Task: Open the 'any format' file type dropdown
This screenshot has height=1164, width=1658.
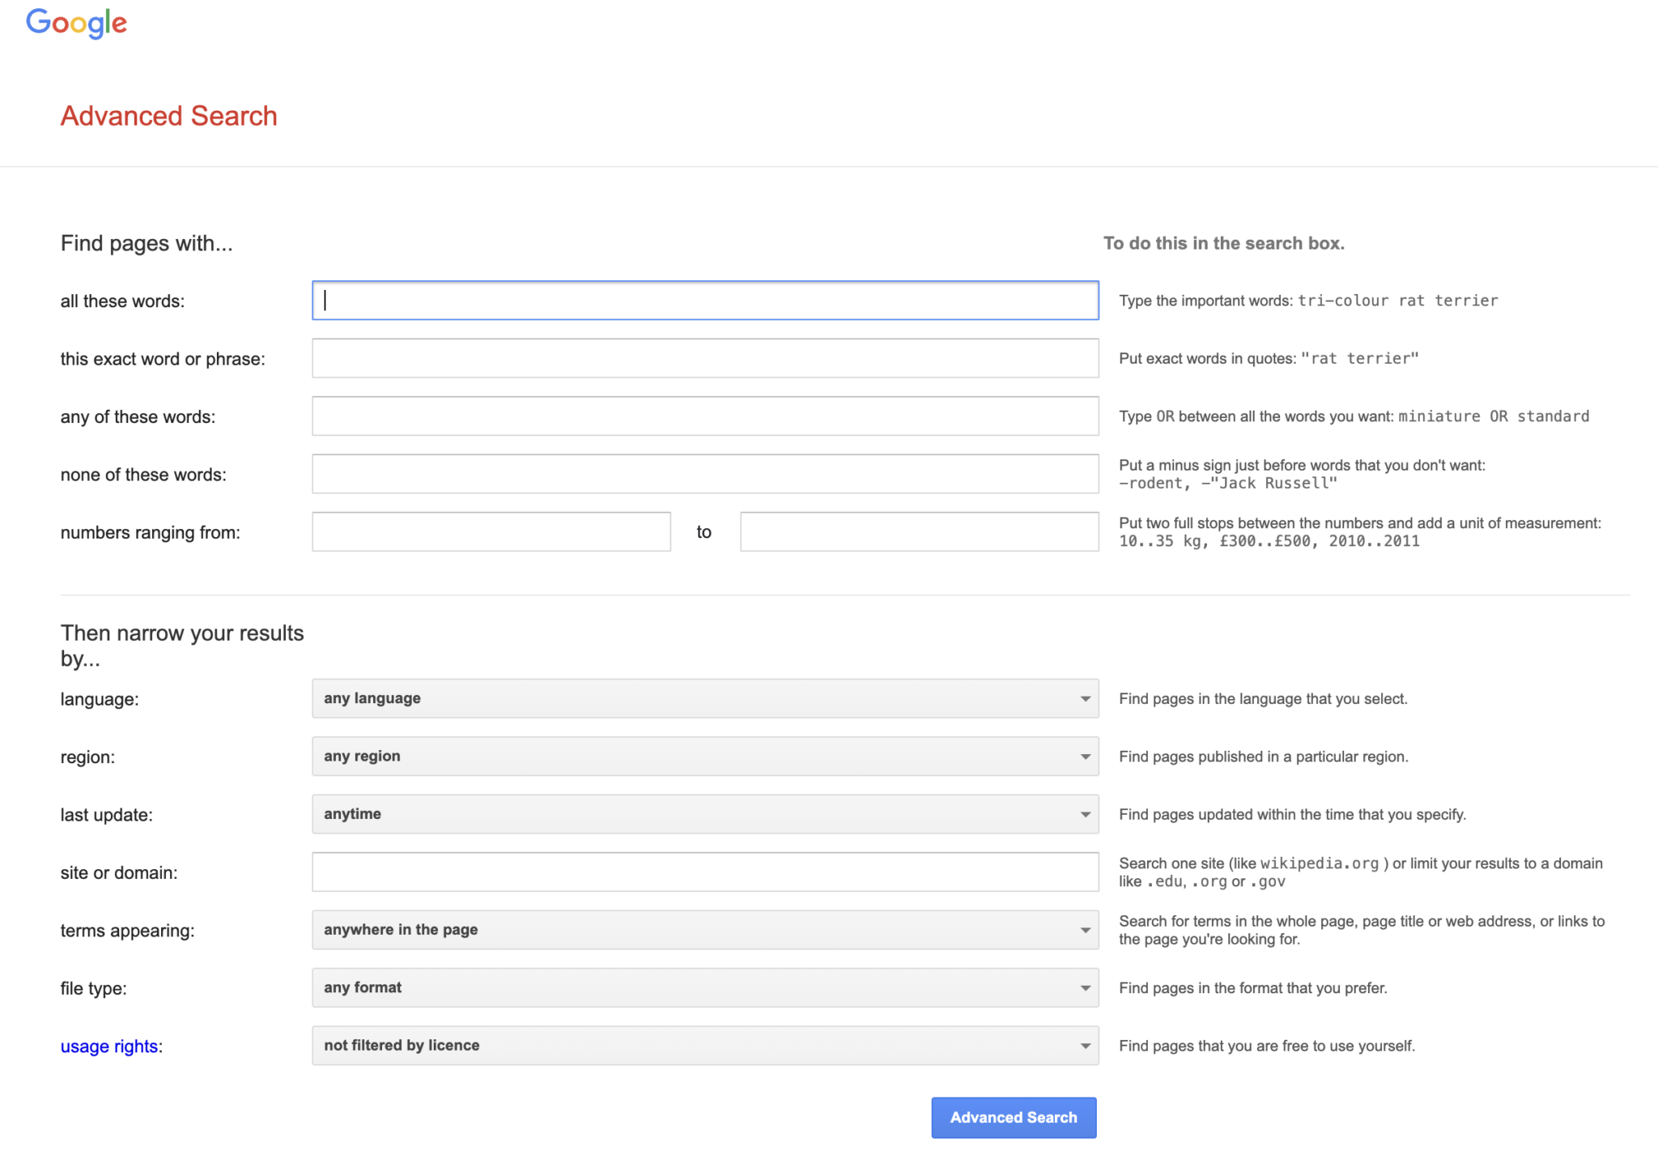Action: [705, 988]
